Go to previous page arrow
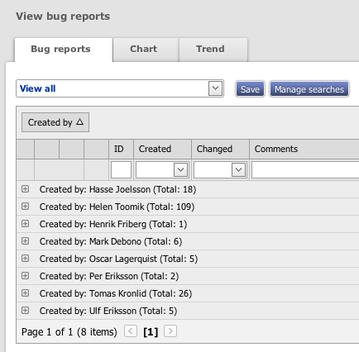Image resolution: width=359 pixels, height=352 pixels. (x=131, y=331)
